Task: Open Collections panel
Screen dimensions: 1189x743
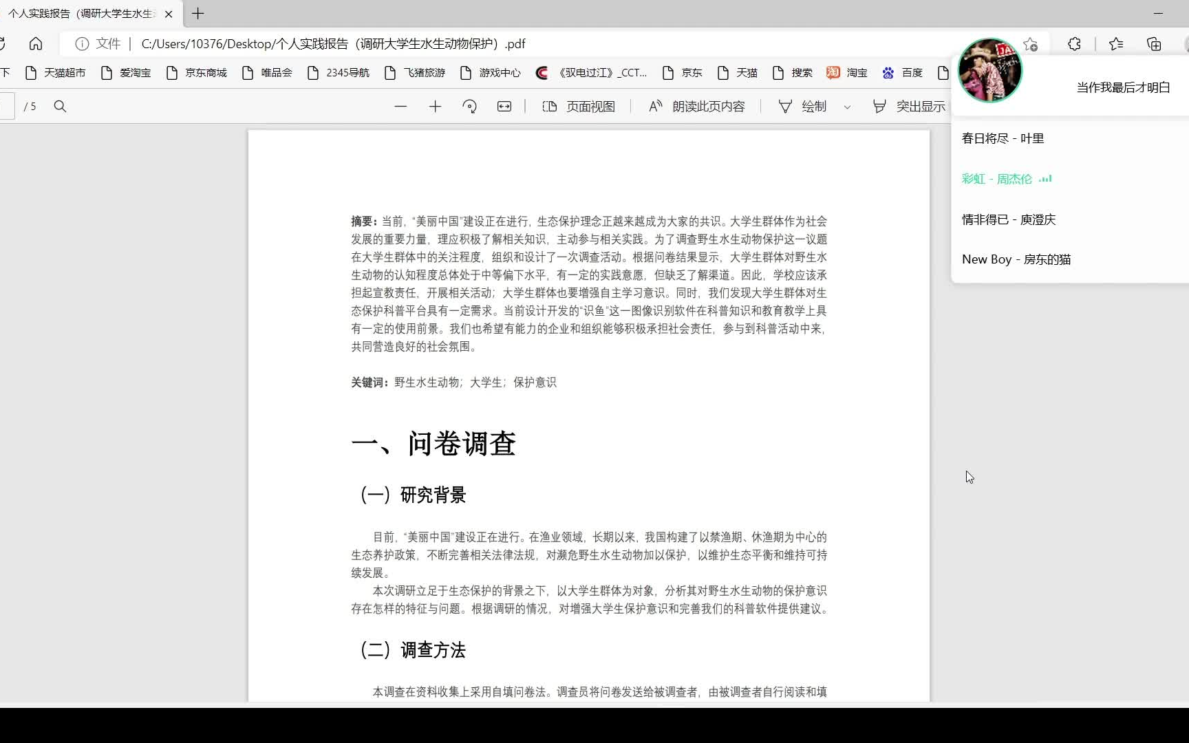Action: click(1154, 43)
